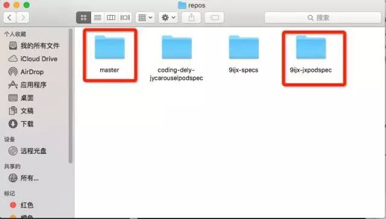Open 远程光盘 in the sidebar
386x219 pixels.
tap(28, 151)
